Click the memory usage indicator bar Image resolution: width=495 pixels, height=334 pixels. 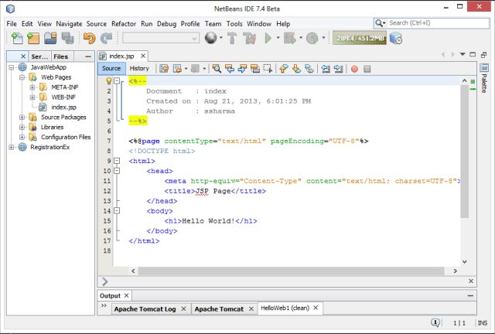[359, 38]
